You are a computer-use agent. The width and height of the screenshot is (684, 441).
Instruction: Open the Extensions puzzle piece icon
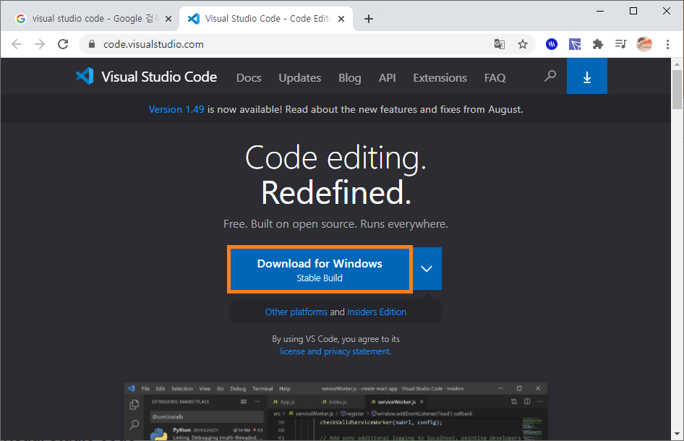coord(598,44)
